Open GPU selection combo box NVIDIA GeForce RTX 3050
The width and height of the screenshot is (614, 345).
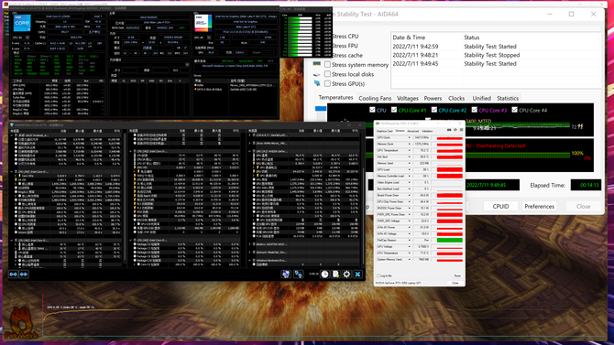click(400, 283)
